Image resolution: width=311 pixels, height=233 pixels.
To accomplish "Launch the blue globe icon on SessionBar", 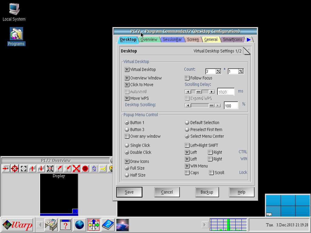I will pos(80,225).
